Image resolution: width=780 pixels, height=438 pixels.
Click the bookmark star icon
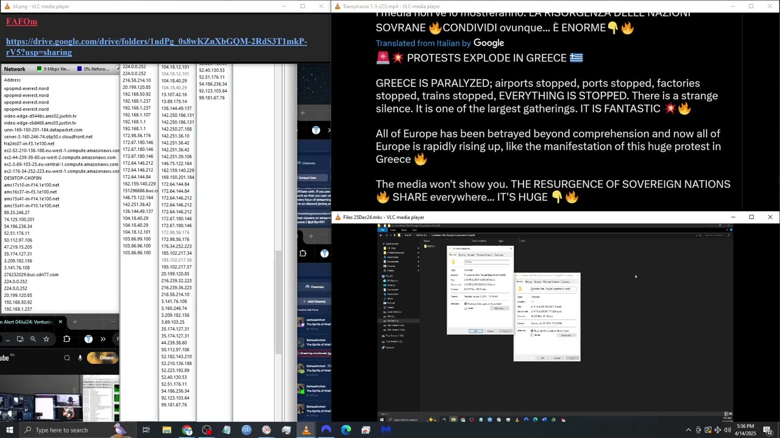(x=46, y=339)
